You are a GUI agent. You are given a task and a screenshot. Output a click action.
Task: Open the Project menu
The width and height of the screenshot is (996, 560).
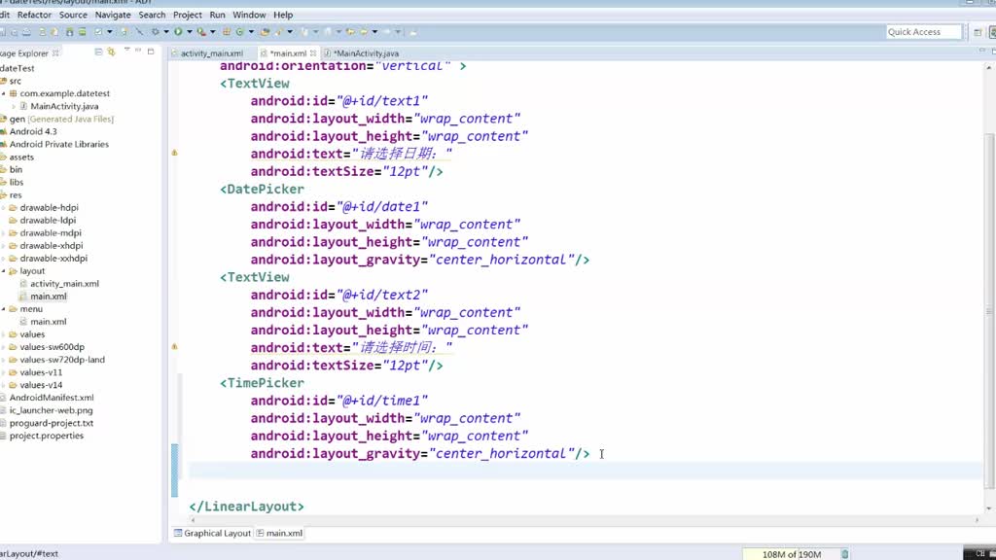188,15
